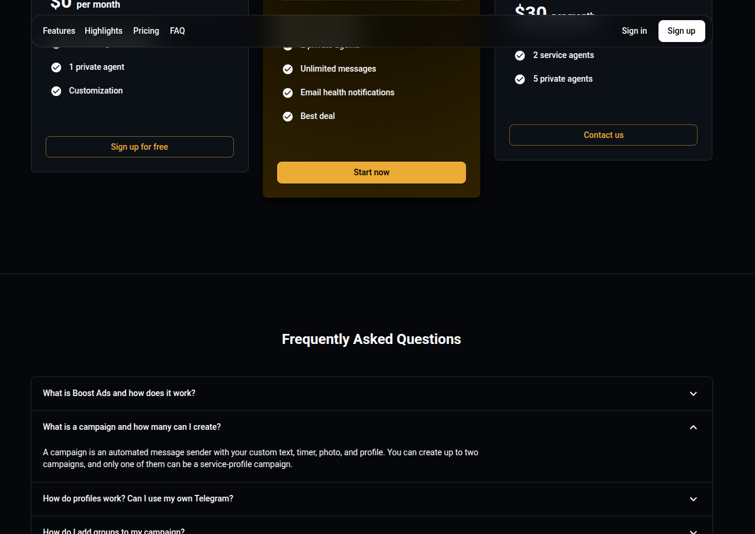
Task: Select Highlights in the navigation bar
Action: point(103,31)
